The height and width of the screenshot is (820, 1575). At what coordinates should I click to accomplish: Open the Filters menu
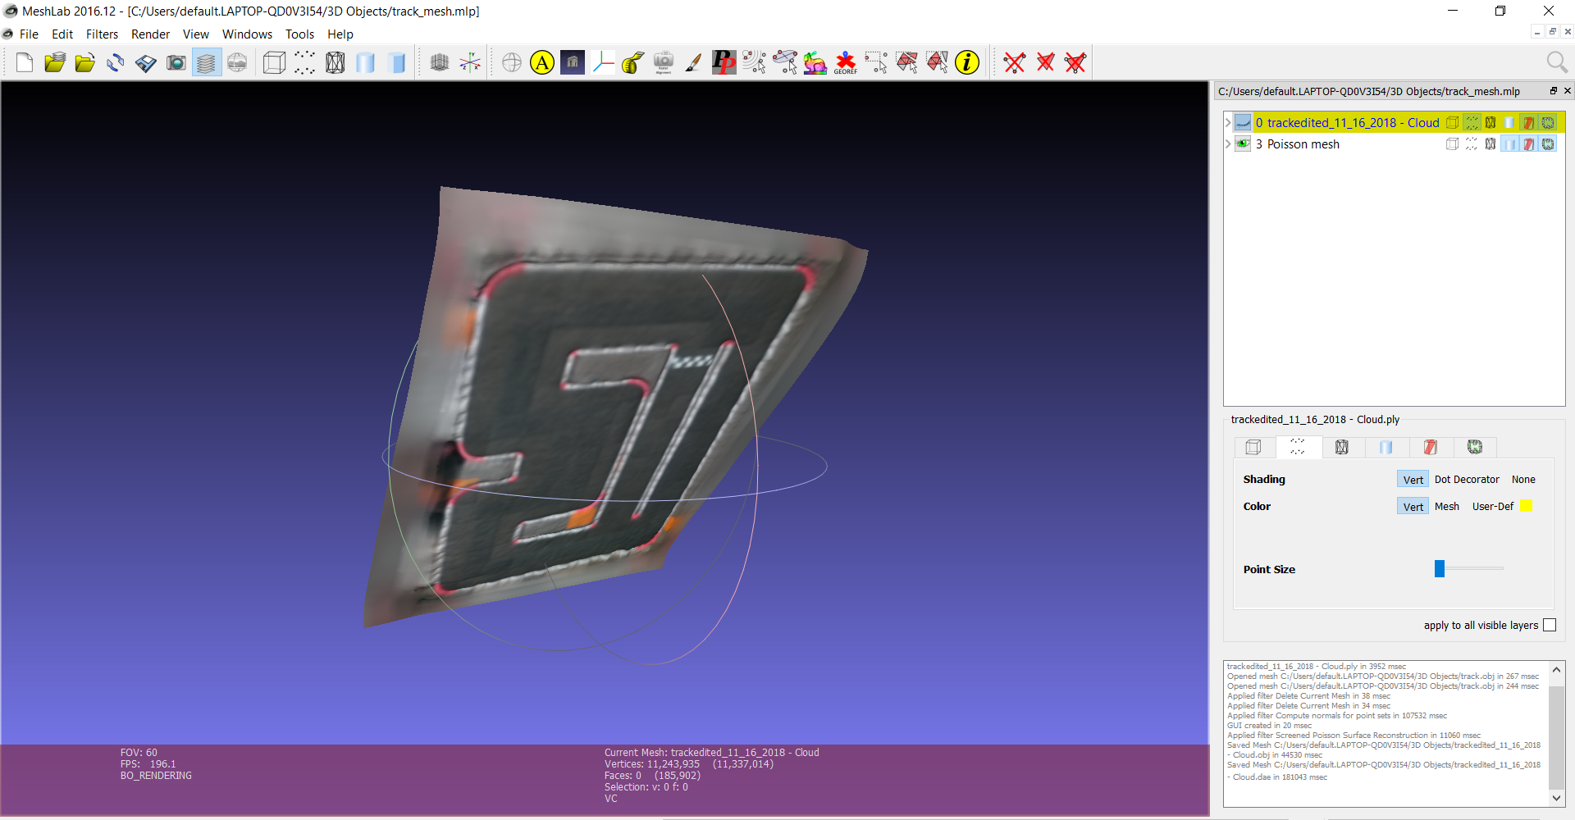point(102,34)
